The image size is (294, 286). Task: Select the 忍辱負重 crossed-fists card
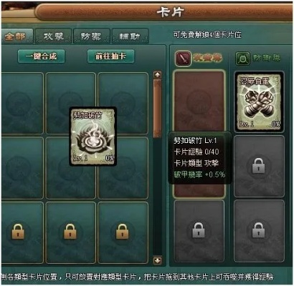[x=260, y=102]
